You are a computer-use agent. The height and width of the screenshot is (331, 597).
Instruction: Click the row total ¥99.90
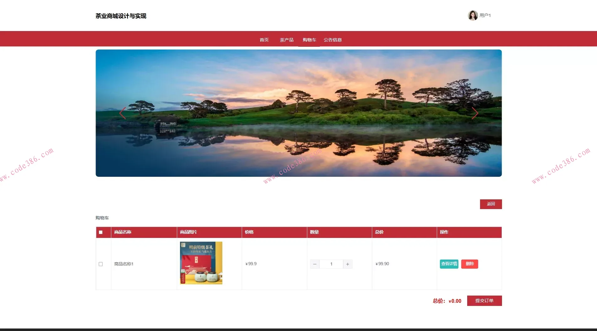tap(382, 264)
